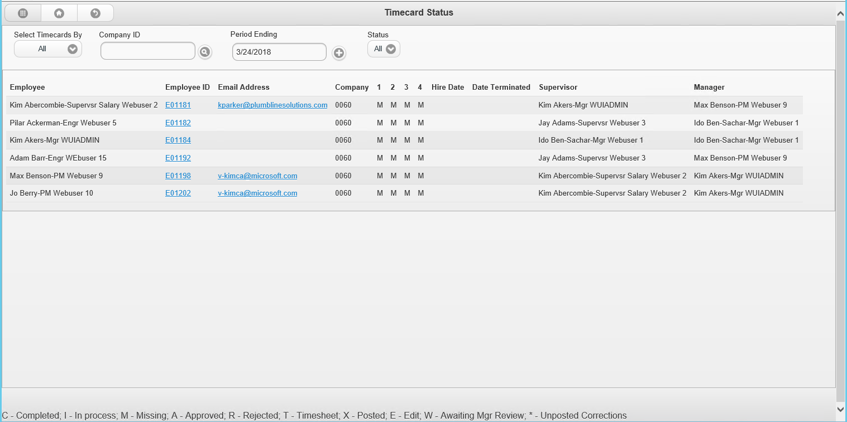Select Kim Akers-Mgr WUIADMIN employee name

[55, 140]
